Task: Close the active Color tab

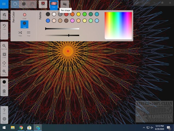Action: coord(54,4)
